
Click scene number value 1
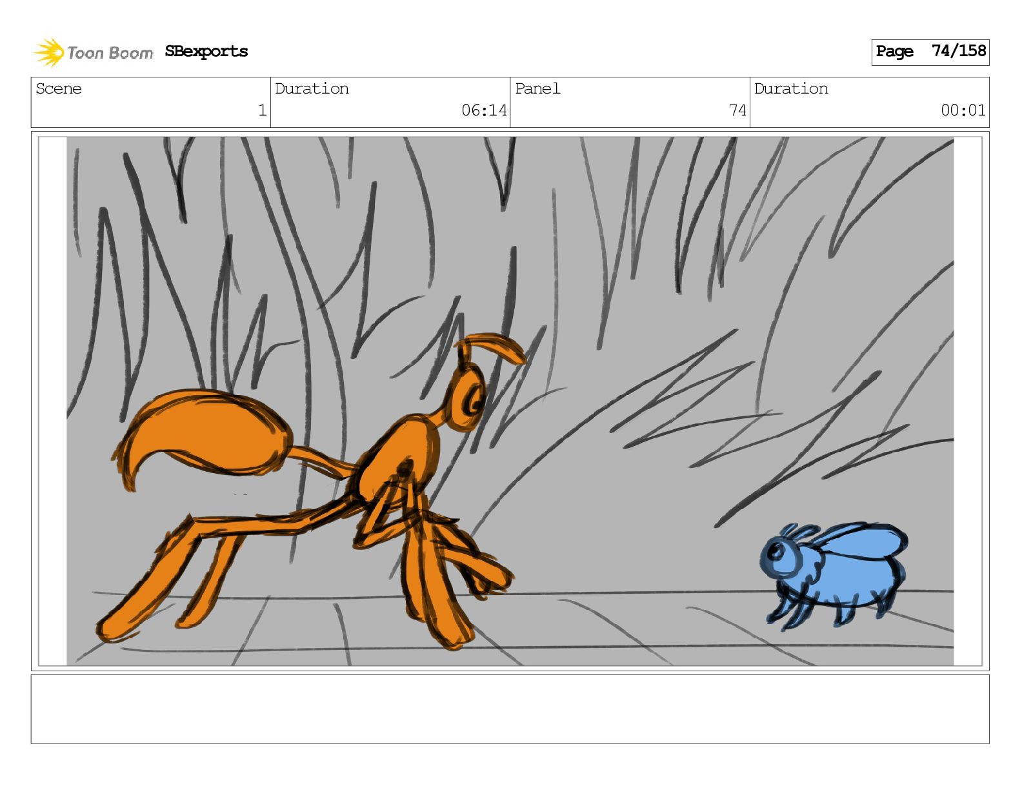pos(262,110)
